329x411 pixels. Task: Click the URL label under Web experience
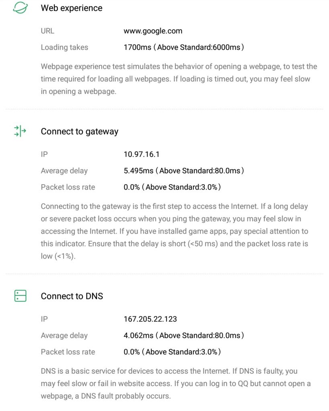(x=47, y=31)
